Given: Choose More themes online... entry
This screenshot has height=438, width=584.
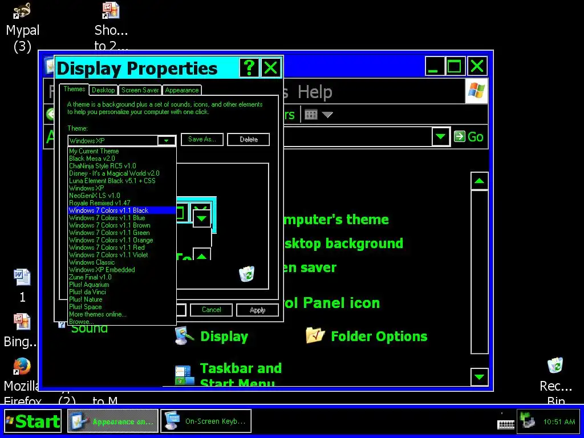Looking at the screenshot, I should [x=122, y=314].
